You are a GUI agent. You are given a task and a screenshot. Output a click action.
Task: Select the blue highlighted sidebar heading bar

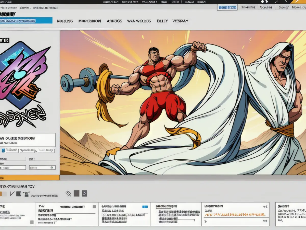[x=26, y=21]
